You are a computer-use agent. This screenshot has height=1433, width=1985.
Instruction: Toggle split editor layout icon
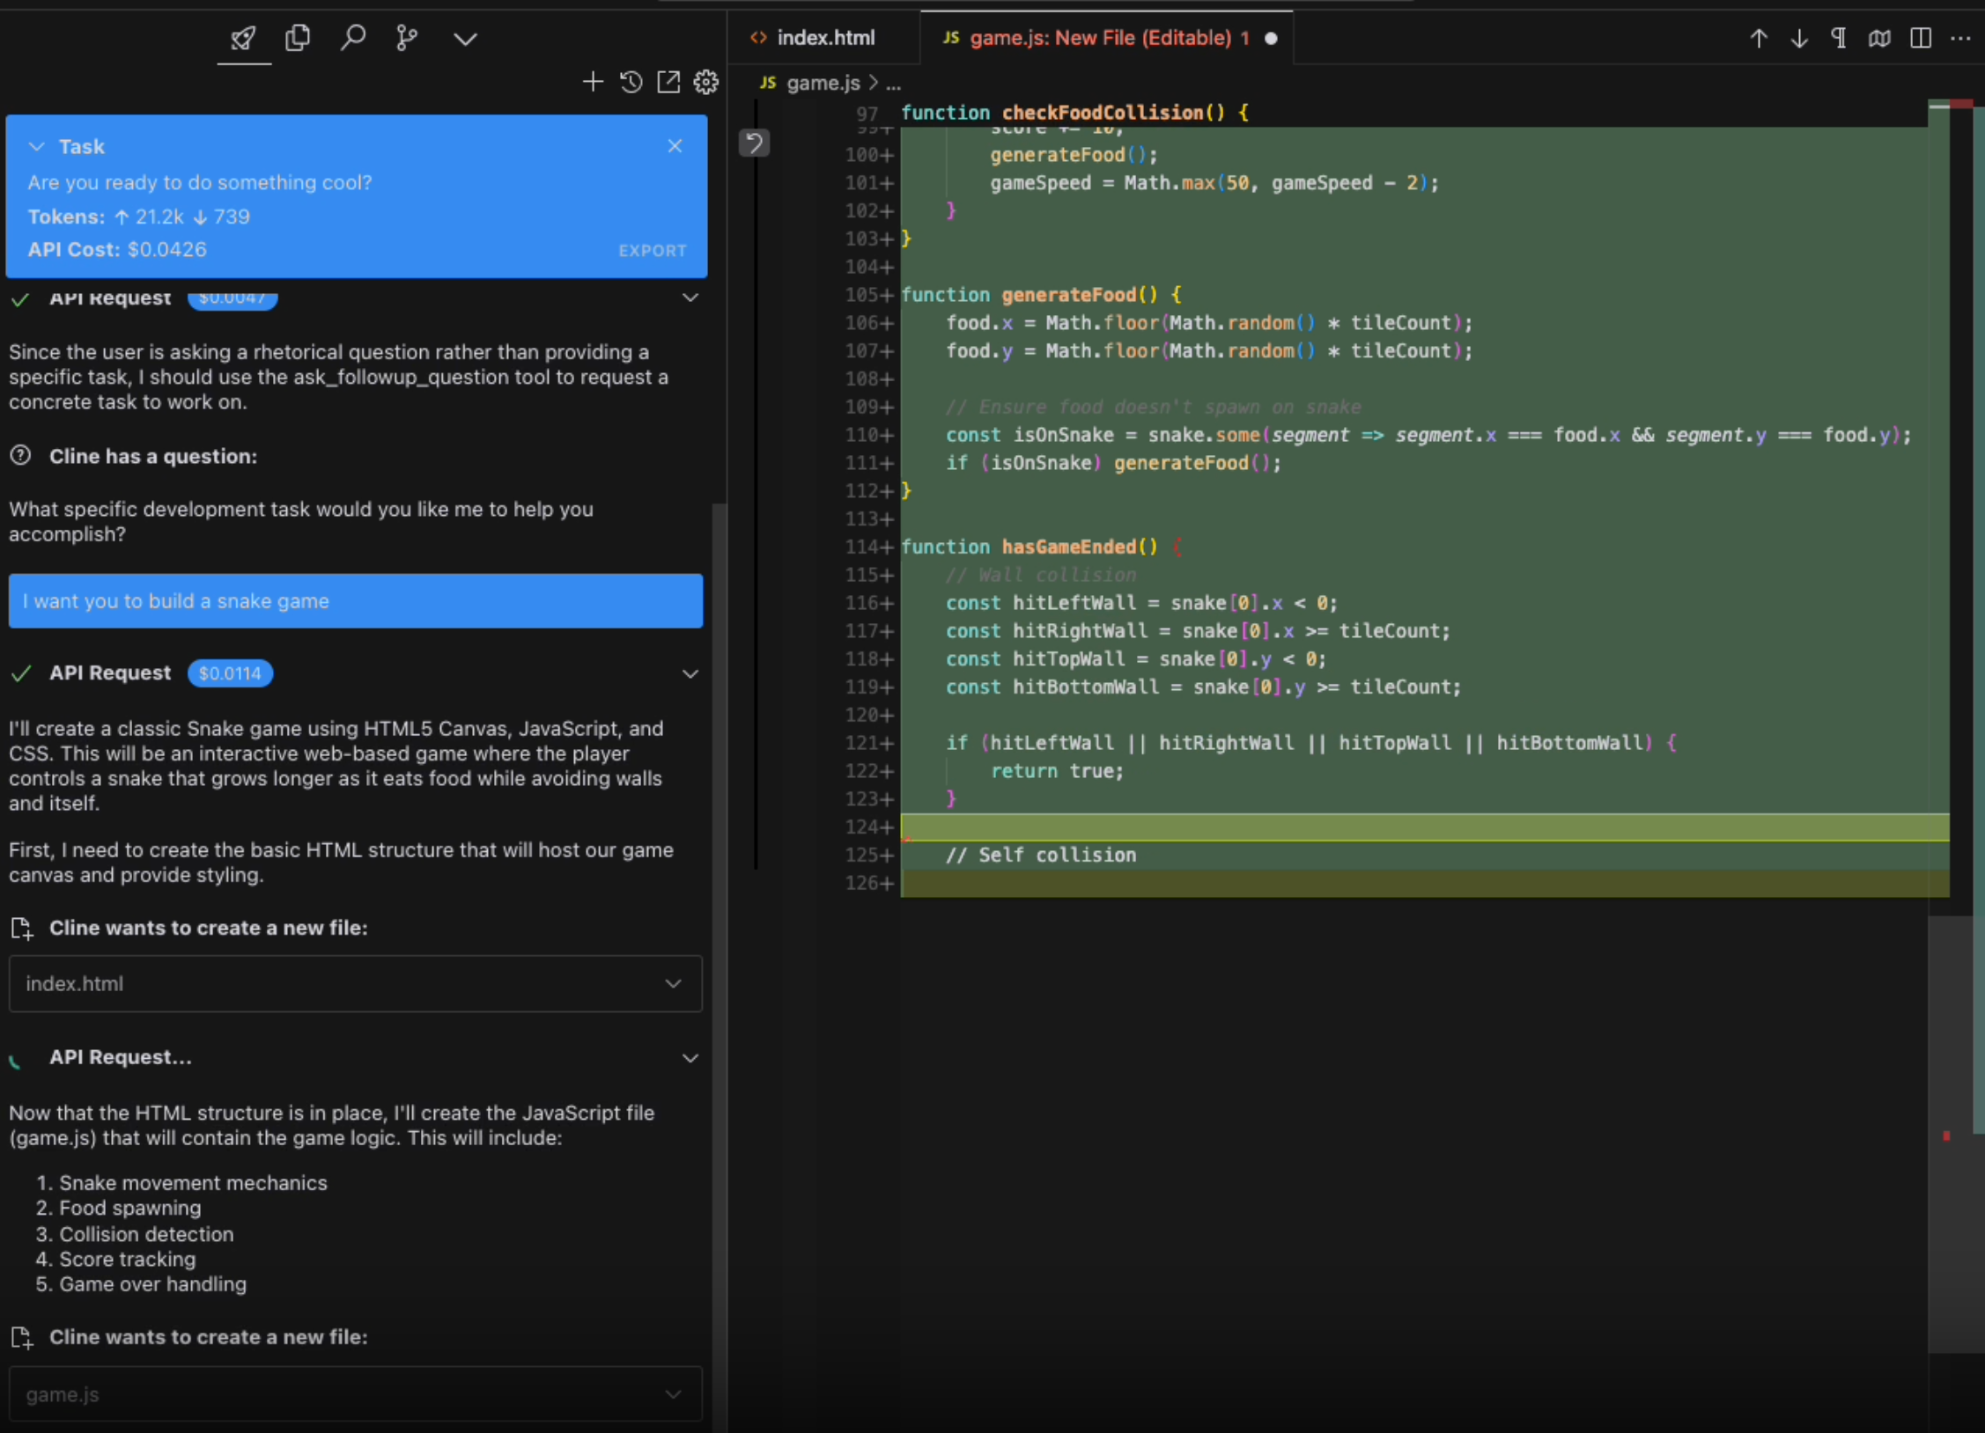pyautogui.click(x=1921, y=38)
